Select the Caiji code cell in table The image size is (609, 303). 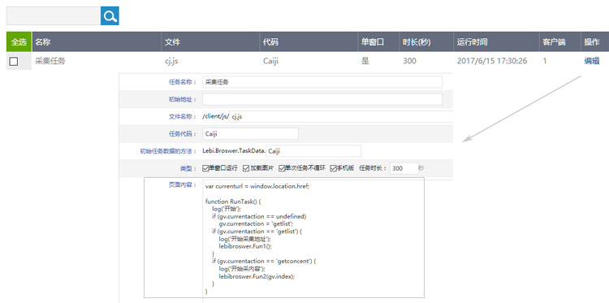coord(270,61)
